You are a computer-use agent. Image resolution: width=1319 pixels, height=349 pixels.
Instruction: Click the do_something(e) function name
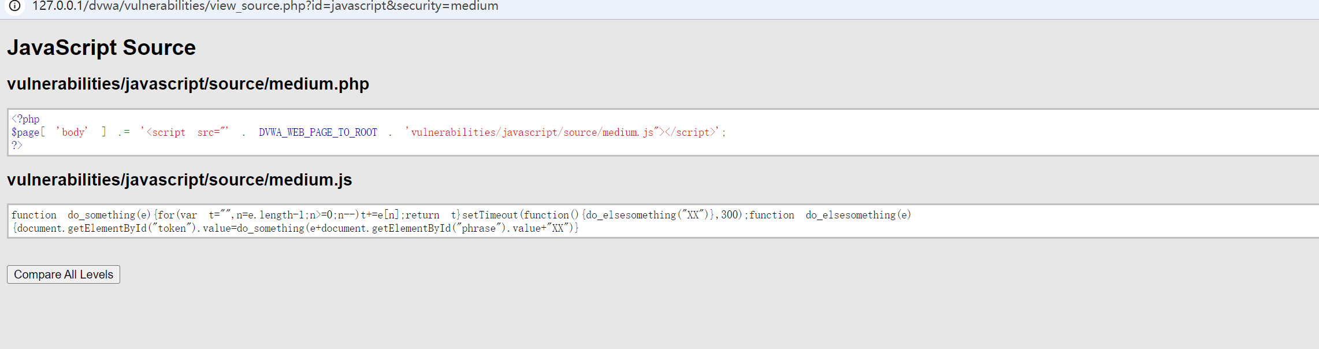(109, 215)
